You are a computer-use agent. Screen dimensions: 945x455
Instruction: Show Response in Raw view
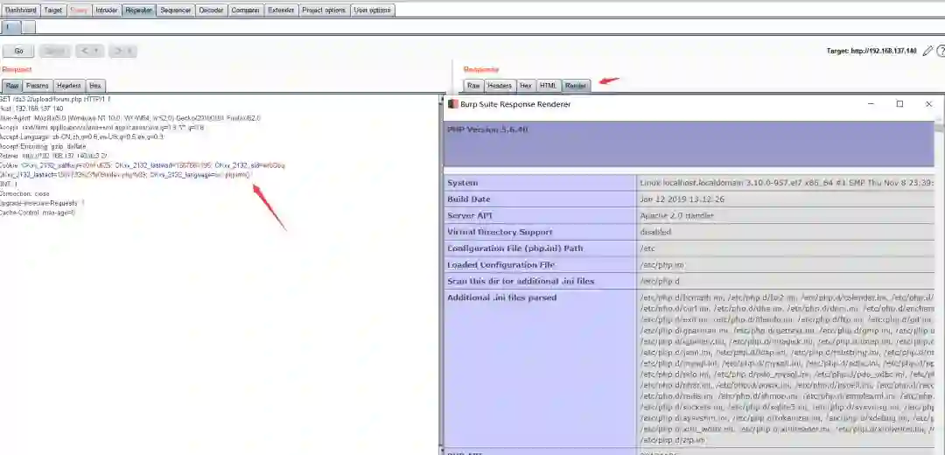coord(473,86)
